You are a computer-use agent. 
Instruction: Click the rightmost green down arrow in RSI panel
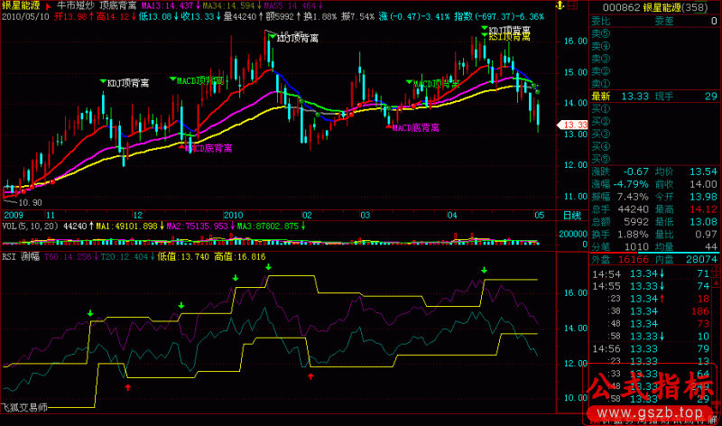point(485,270)
